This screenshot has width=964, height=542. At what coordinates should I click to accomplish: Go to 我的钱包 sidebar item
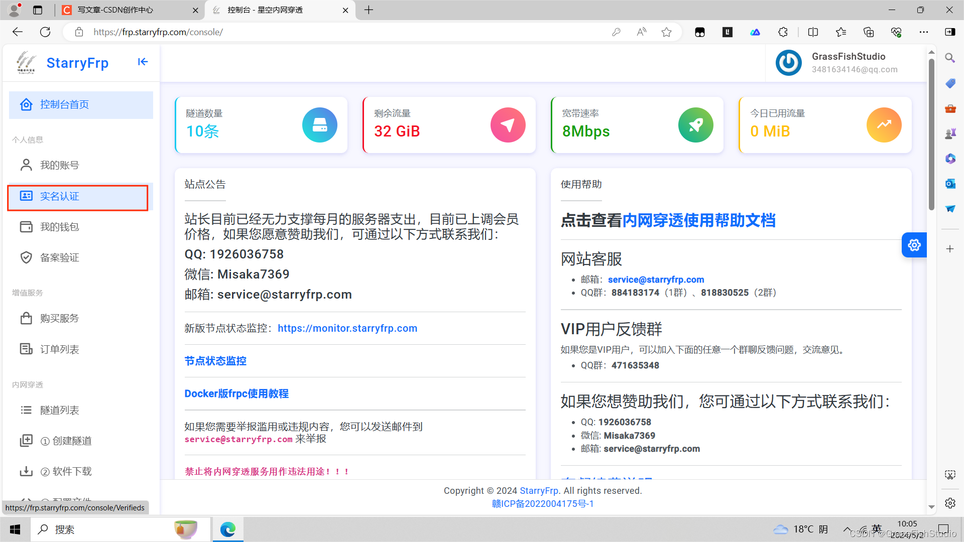coord(59,227)
